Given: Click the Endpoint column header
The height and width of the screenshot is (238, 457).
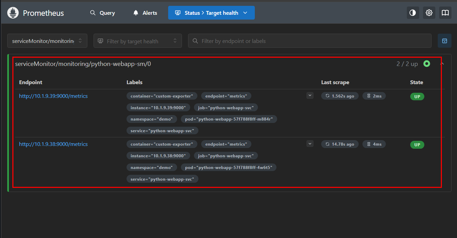Looking at the screenshot, I should click(31, 82).
